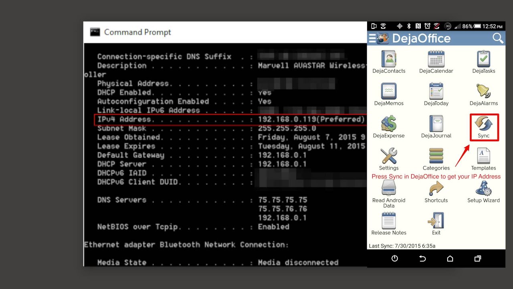Image resolution: width=513 pixels, height=289 pixels.
Task: Tap the battery indicator in status bar
Action: point(477,26)
